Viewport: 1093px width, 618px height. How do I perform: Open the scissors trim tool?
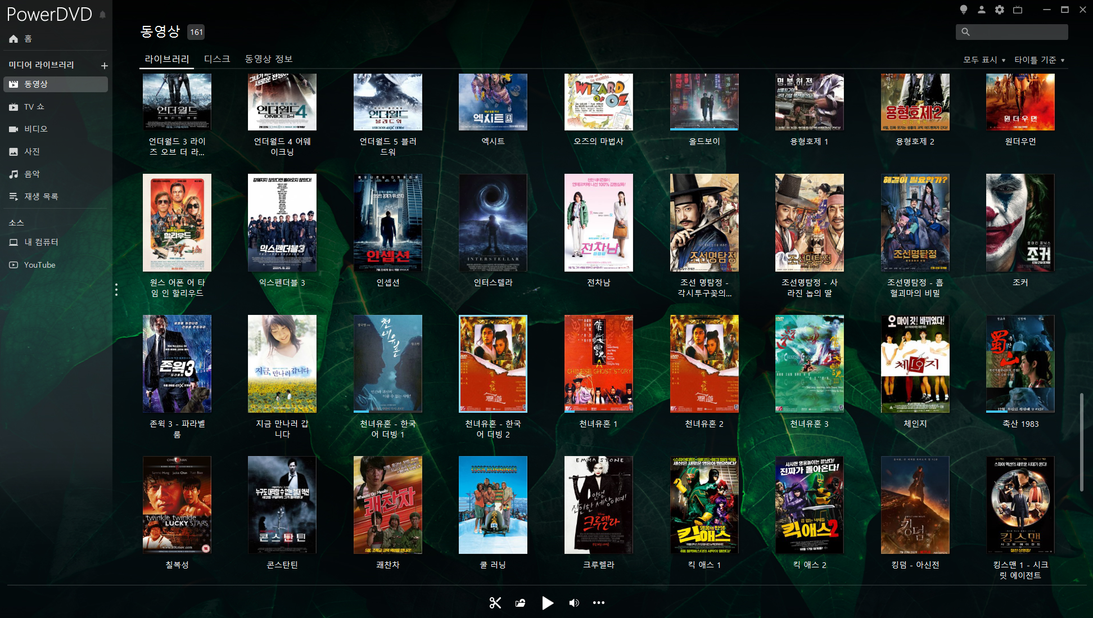pyautogui.click(x=495, y=603)
